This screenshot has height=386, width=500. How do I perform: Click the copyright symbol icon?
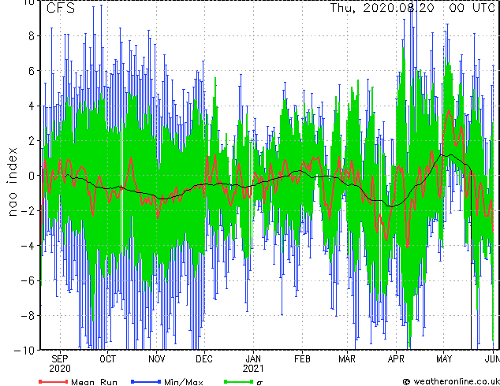406,381
